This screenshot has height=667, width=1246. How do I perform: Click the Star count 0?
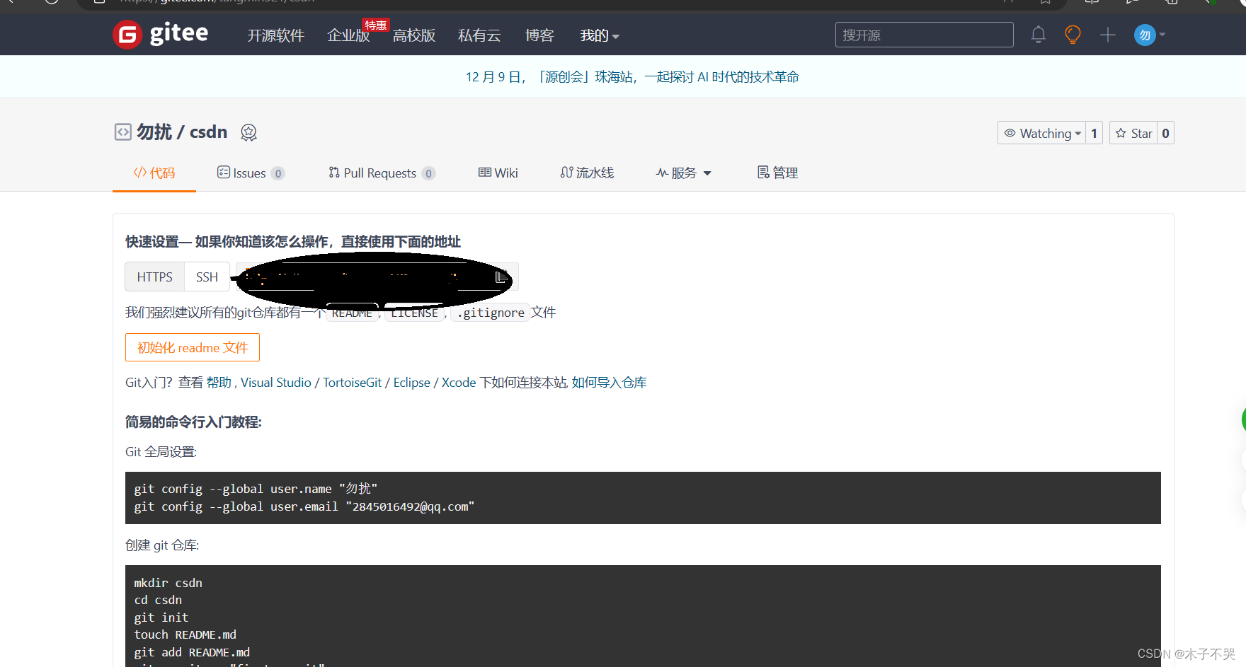pos(1165,133)
